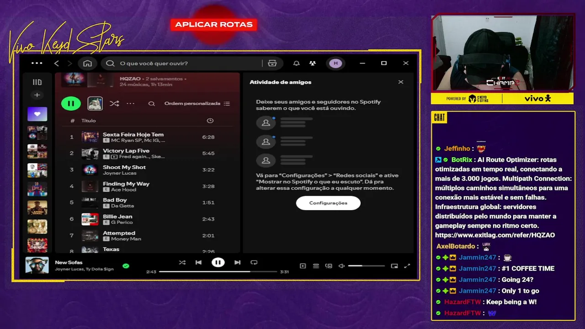Close the 'Atividade de amigos' panel
The height and width of the screenshot is (329, 585).
coord(401,82)
